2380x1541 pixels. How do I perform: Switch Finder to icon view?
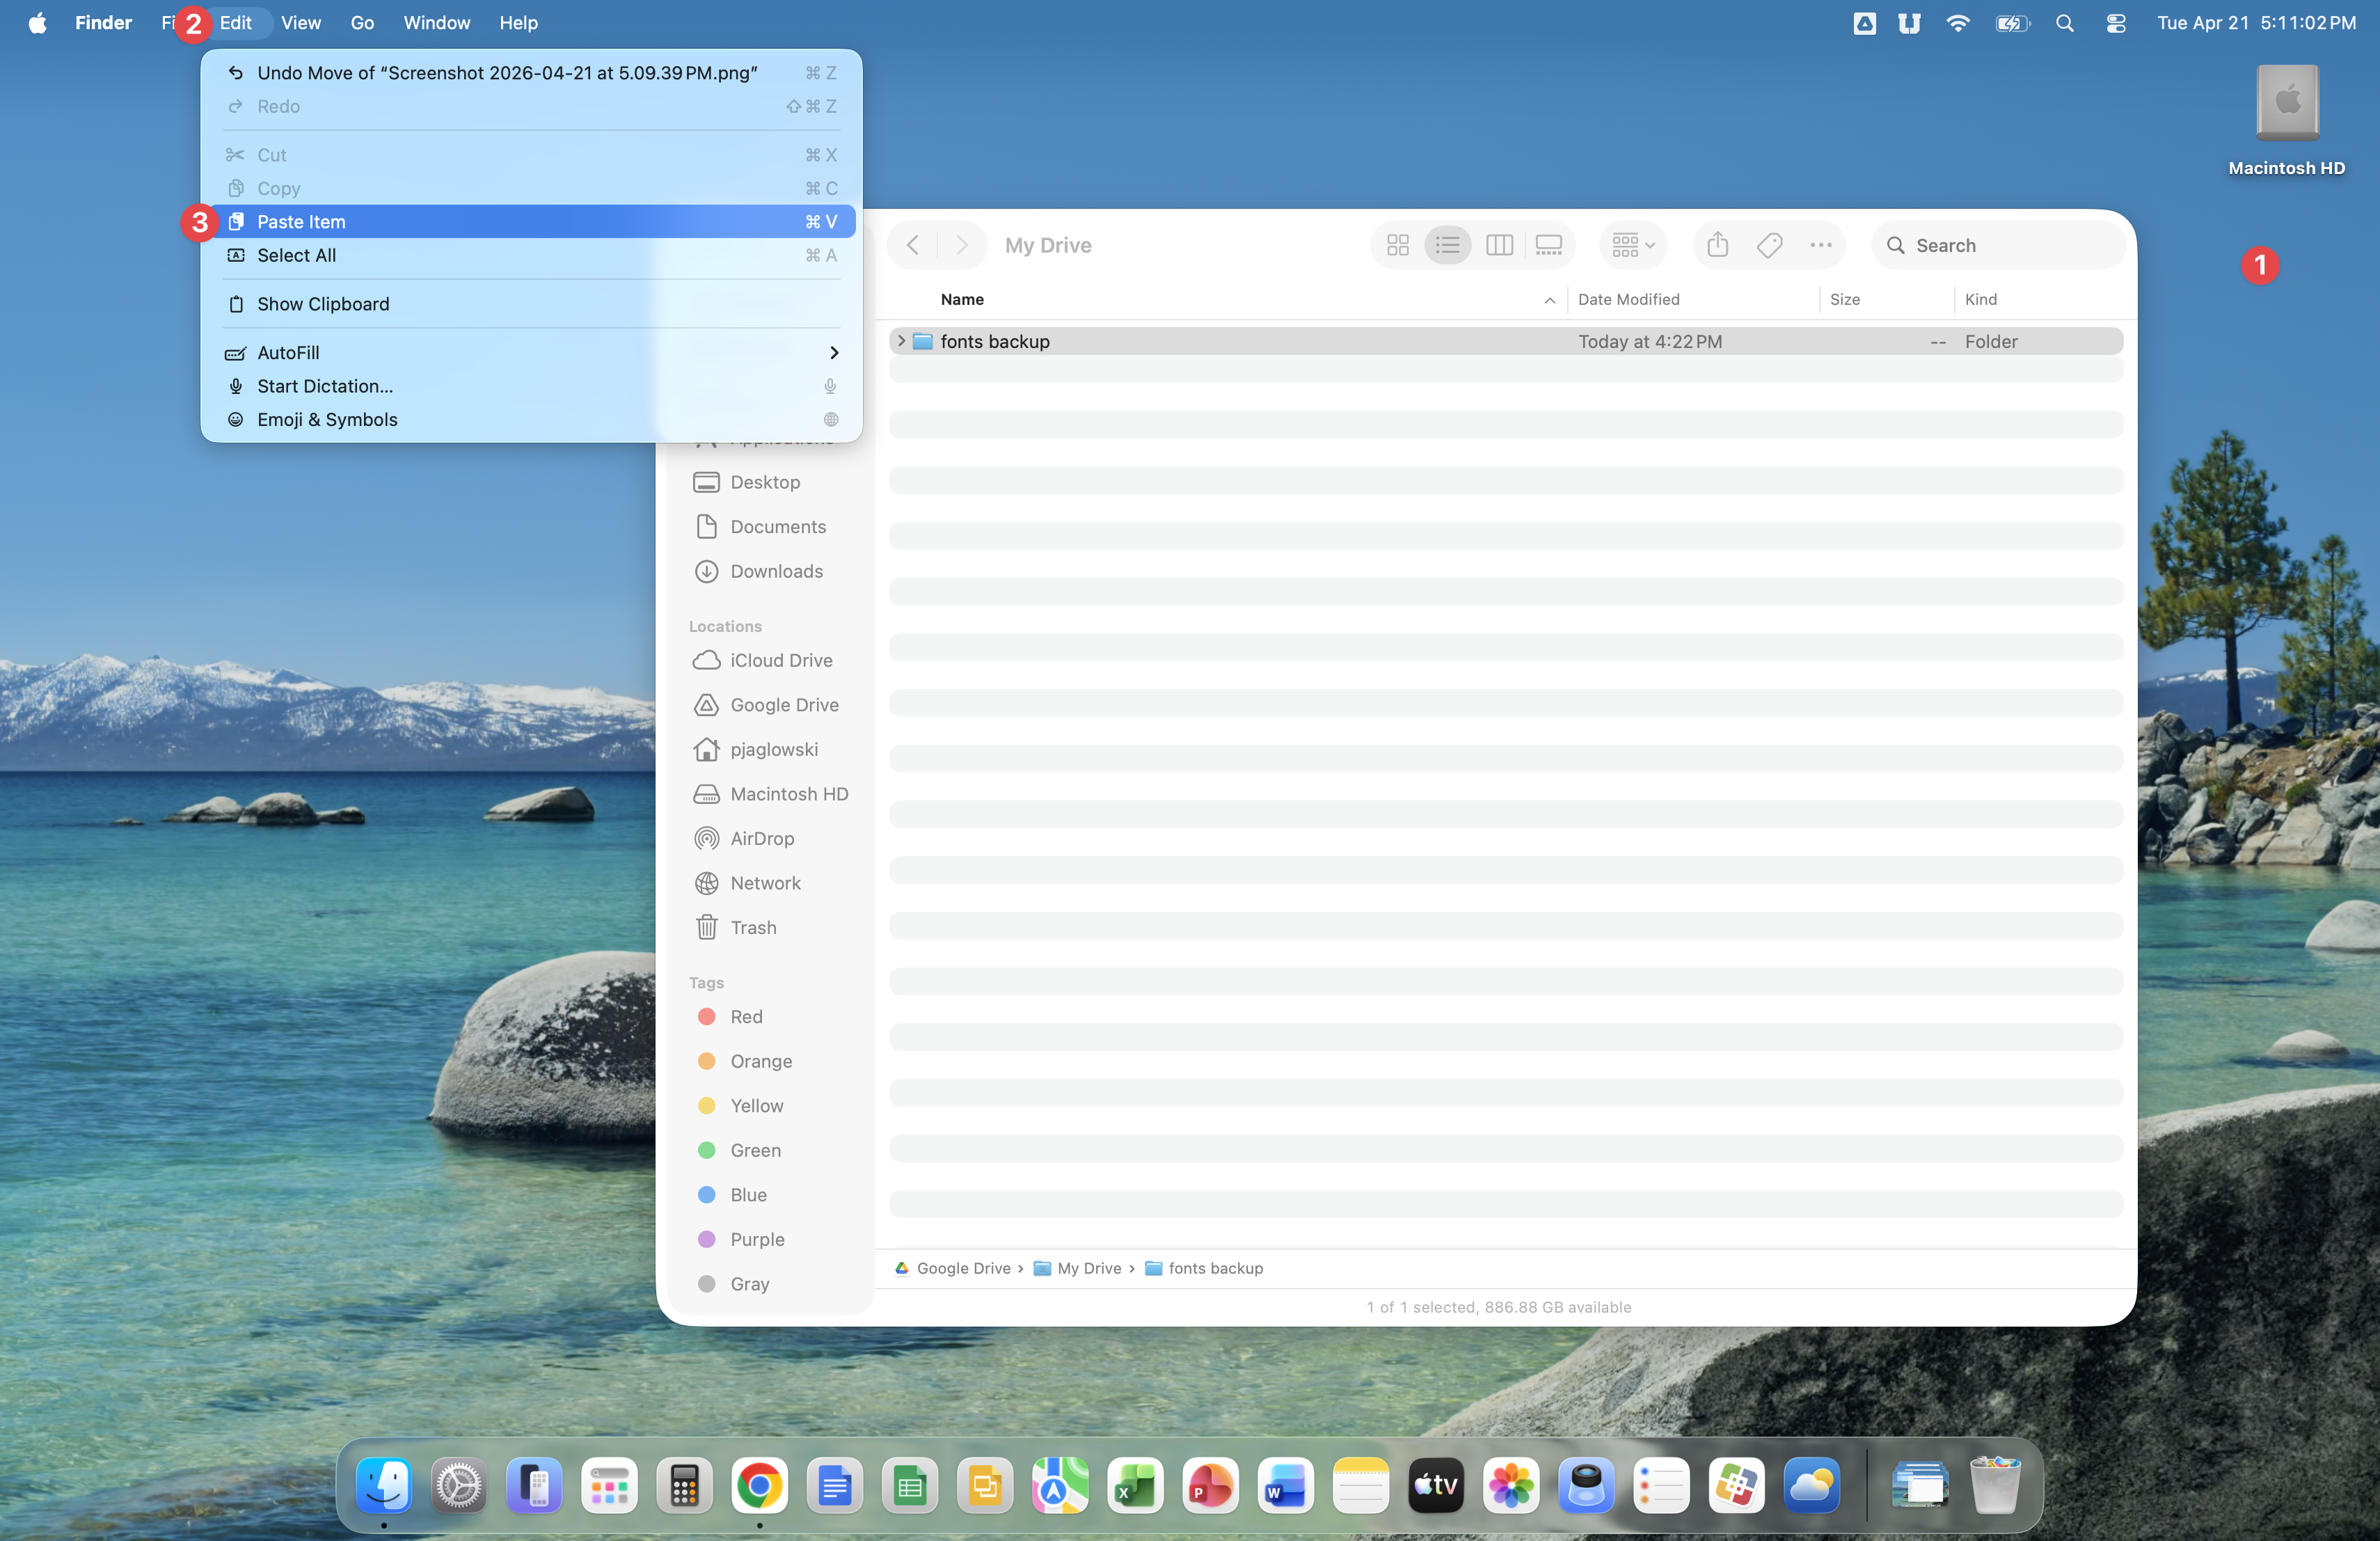point(1397,245)
